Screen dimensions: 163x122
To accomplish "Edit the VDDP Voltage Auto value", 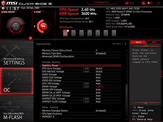I will tap(98, 75).
